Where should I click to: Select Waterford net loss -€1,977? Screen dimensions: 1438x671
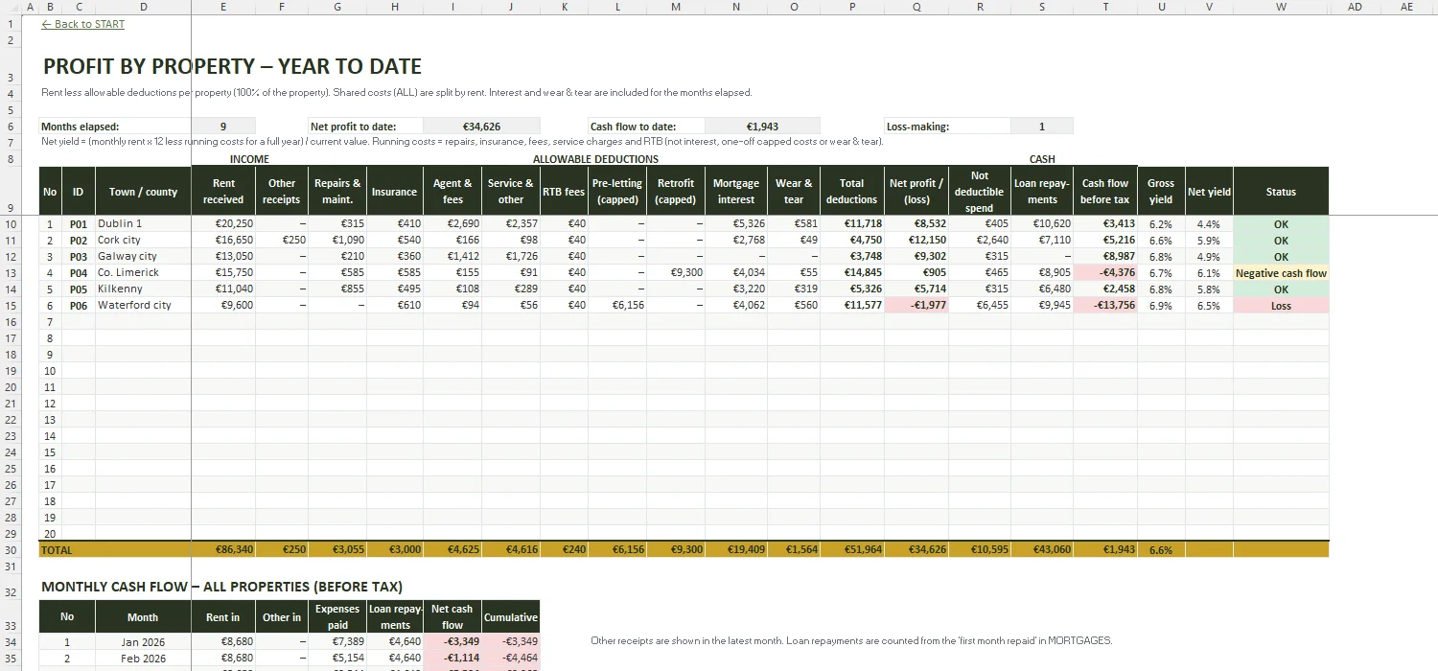pyautogui.click(x=916, y=305)
